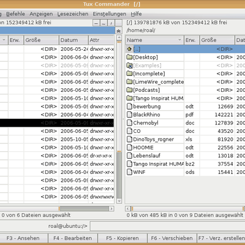Click the BlackRhino file icon

[x=129, y=115]
